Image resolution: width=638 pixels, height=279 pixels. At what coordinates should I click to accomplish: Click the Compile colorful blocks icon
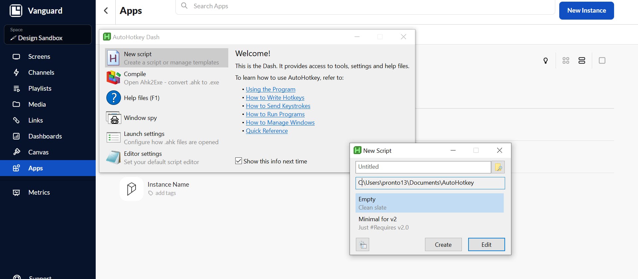[113, 78]
